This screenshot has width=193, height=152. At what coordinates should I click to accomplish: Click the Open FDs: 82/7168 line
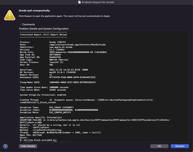[x=31, y=135]
